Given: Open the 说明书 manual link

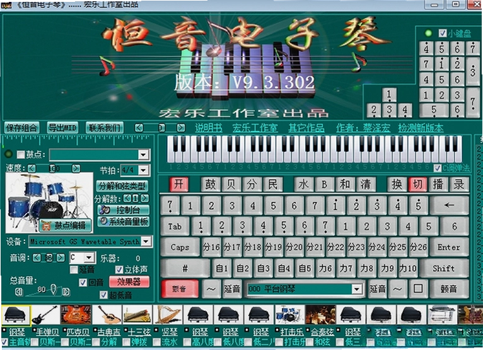Looking at the screenshot, I should (x=209, y=127).
